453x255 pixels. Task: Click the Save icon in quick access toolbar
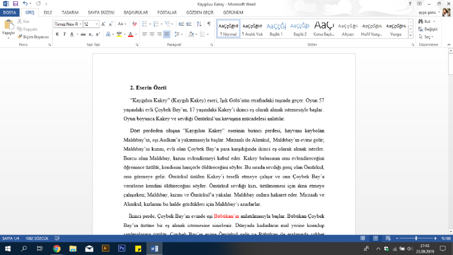point(15,4)
